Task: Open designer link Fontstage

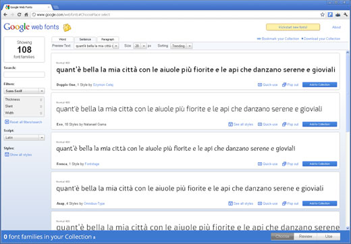Action: [92, 164]
